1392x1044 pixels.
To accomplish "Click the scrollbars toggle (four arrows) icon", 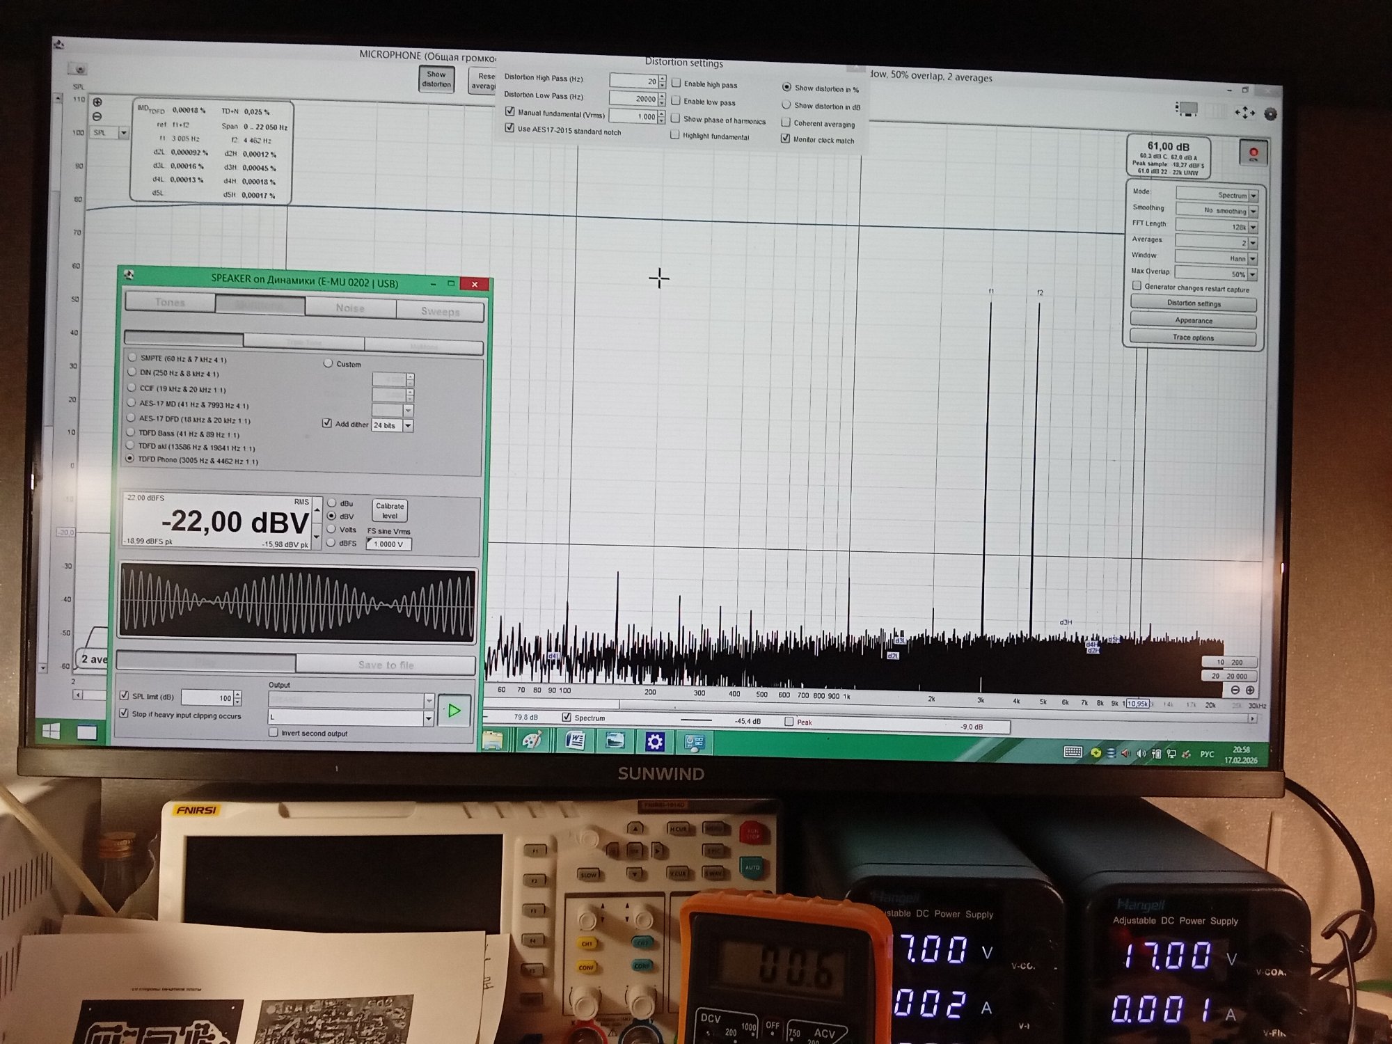I will point(1244,113).
